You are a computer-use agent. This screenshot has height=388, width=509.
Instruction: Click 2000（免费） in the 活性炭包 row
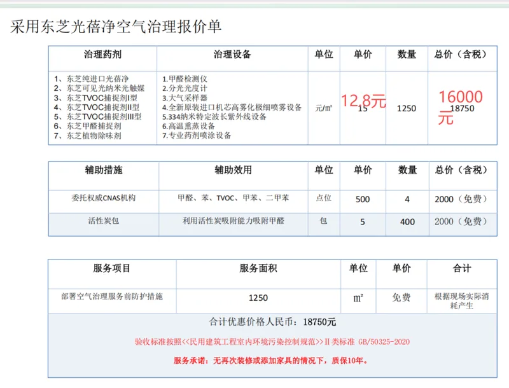(x=461, y=221)
